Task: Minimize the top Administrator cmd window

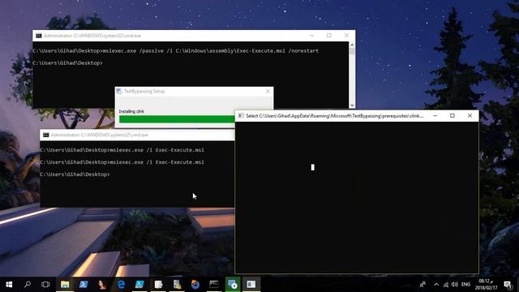Action: point(311,36)
